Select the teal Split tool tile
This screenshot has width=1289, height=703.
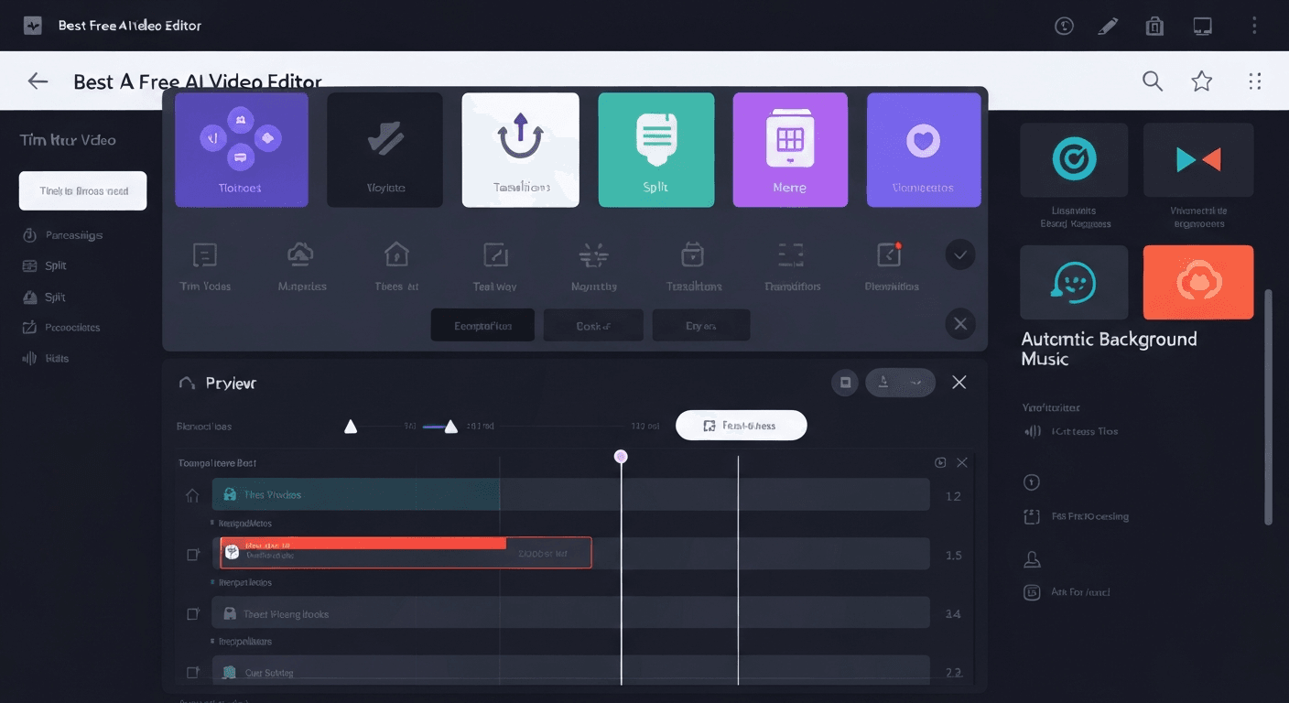pyautogui.click(x=655, y=149)
